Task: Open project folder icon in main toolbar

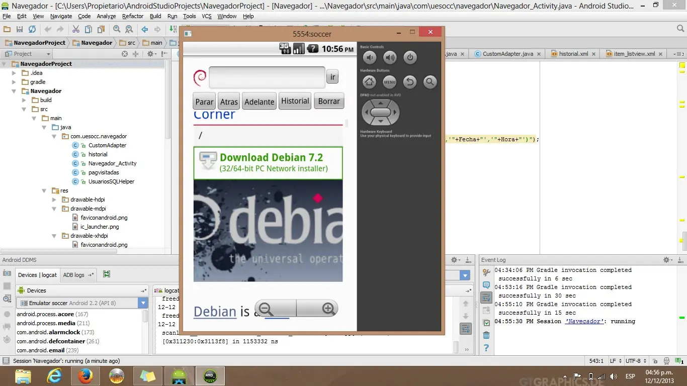Action: tap(7, 30)
